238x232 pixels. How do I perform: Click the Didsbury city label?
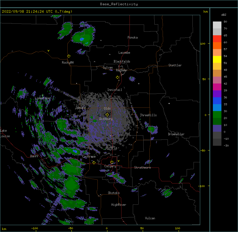click(x=106, y=119)
